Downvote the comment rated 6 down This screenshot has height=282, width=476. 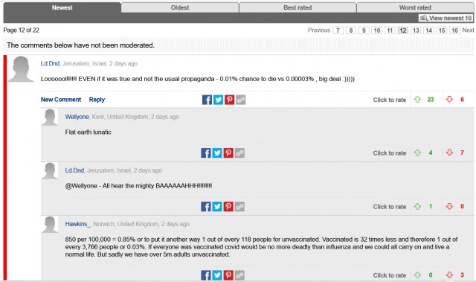[x=449, y=99]
